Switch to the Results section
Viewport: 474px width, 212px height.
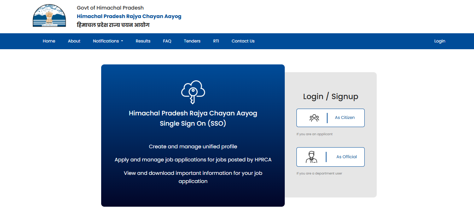click(143, 41)
